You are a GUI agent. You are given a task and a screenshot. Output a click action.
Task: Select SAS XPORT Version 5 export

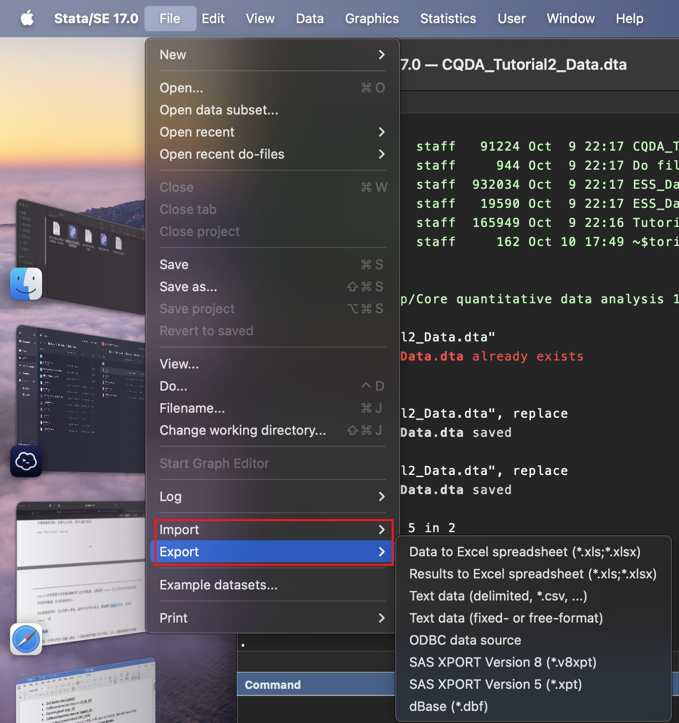click(534, 684)
